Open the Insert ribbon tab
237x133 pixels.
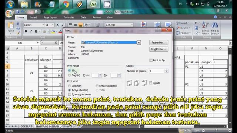click(x=34, y=17)
